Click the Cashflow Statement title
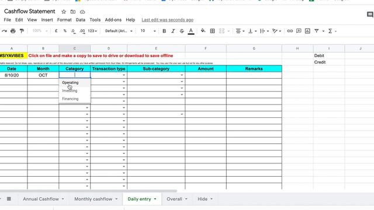Image resolution: width=374 pixels, height=210 pixels. pos(30,11)
